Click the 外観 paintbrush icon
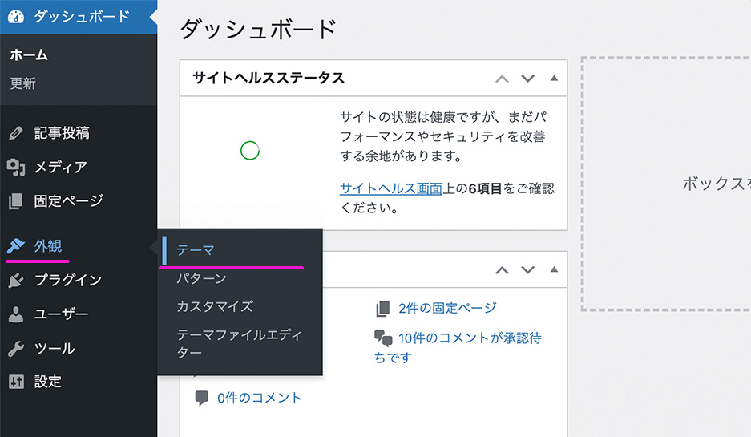This screenshot has width=751, height=437. click(x=16, y=246)
